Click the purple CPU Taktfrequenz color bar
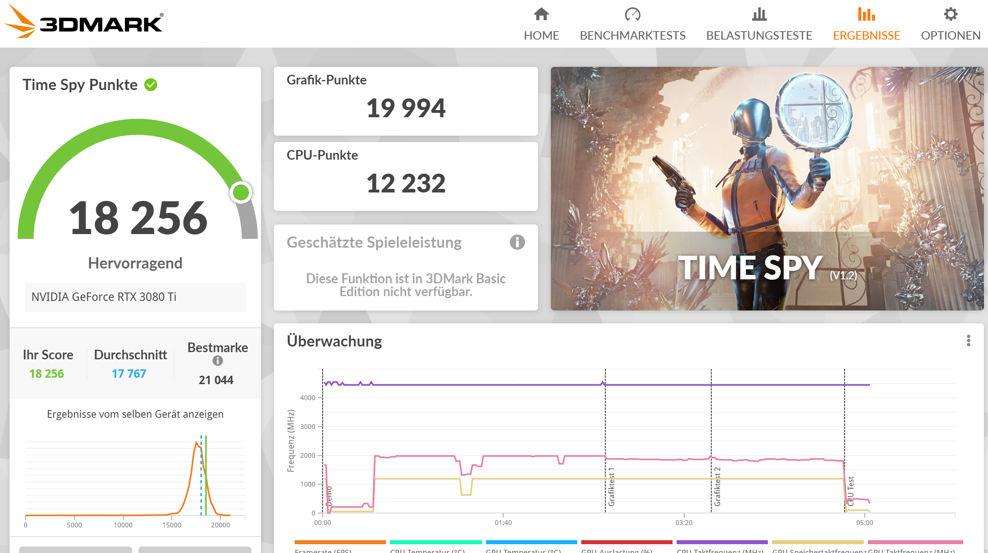 [721, 542]
